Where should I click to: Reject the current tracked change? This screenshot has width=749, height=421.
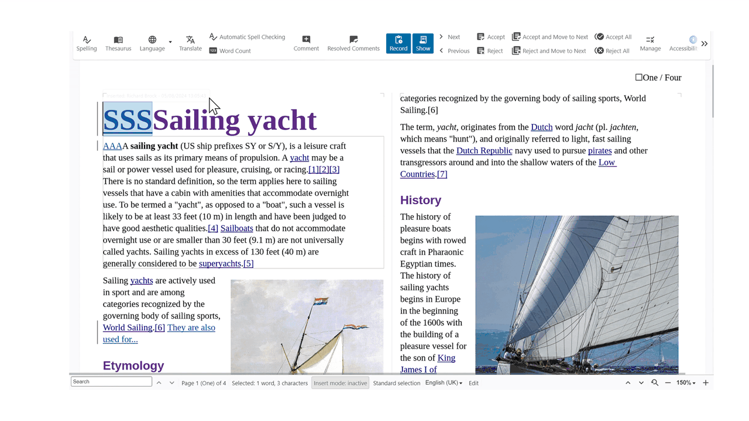pyautogui.click(x=490, y=51)
